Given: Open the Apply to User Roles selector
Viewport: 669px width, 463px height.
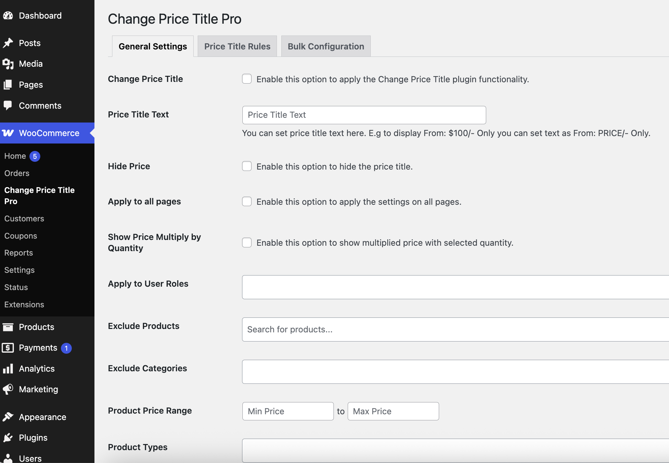Looking at the screenshot, I should tap(455, 287).
